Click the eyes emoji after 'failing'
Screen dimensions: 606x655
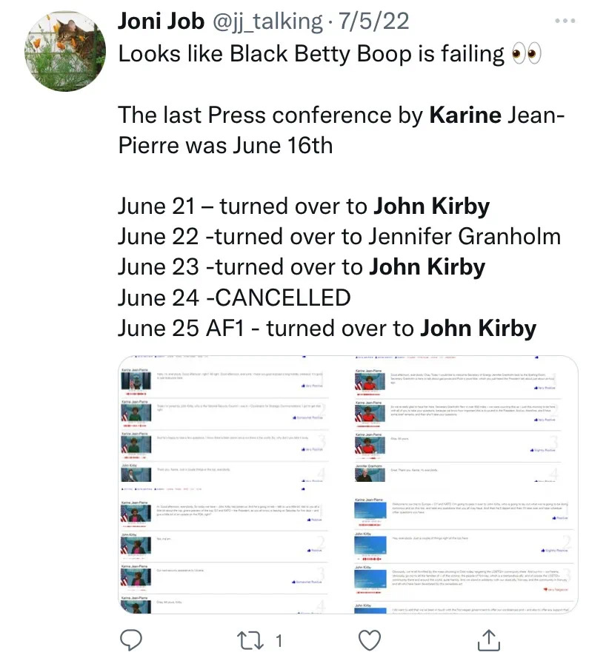point(527,54)
